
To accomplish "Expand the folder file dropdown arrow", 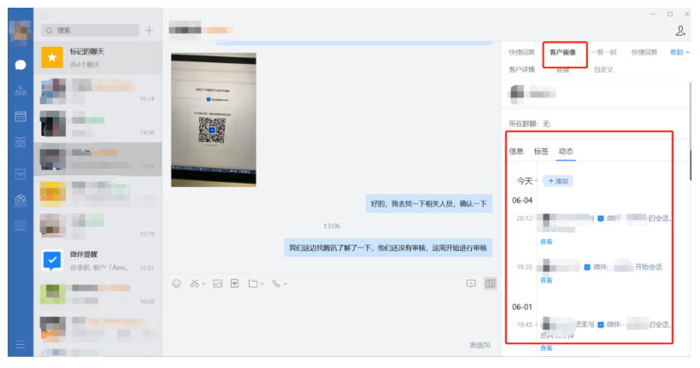I will coord(262,283).
